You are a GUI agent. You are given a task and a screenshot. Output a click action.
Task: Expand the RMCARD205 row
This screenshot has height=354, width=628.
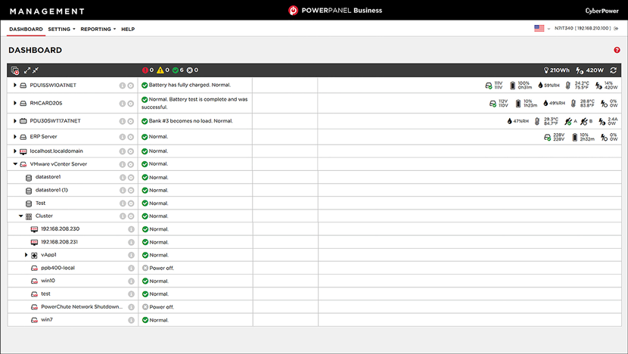[x=15, y=103]
